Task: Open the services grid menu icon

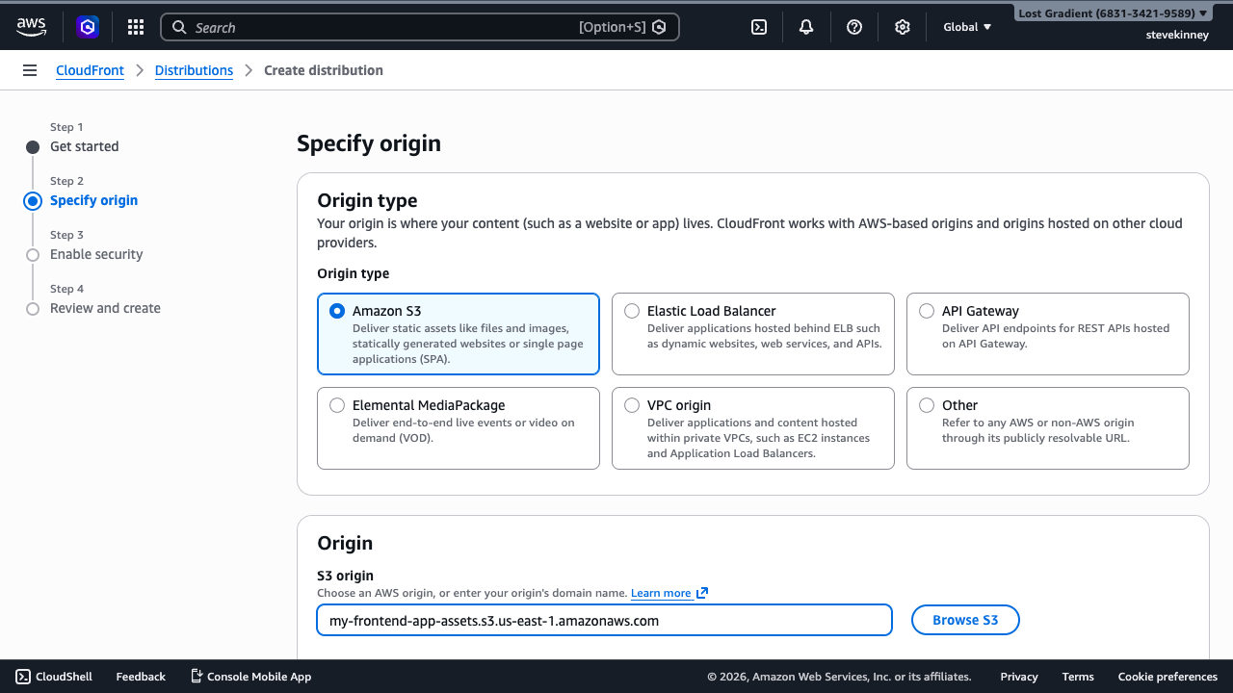Action: tap(136, 27)
